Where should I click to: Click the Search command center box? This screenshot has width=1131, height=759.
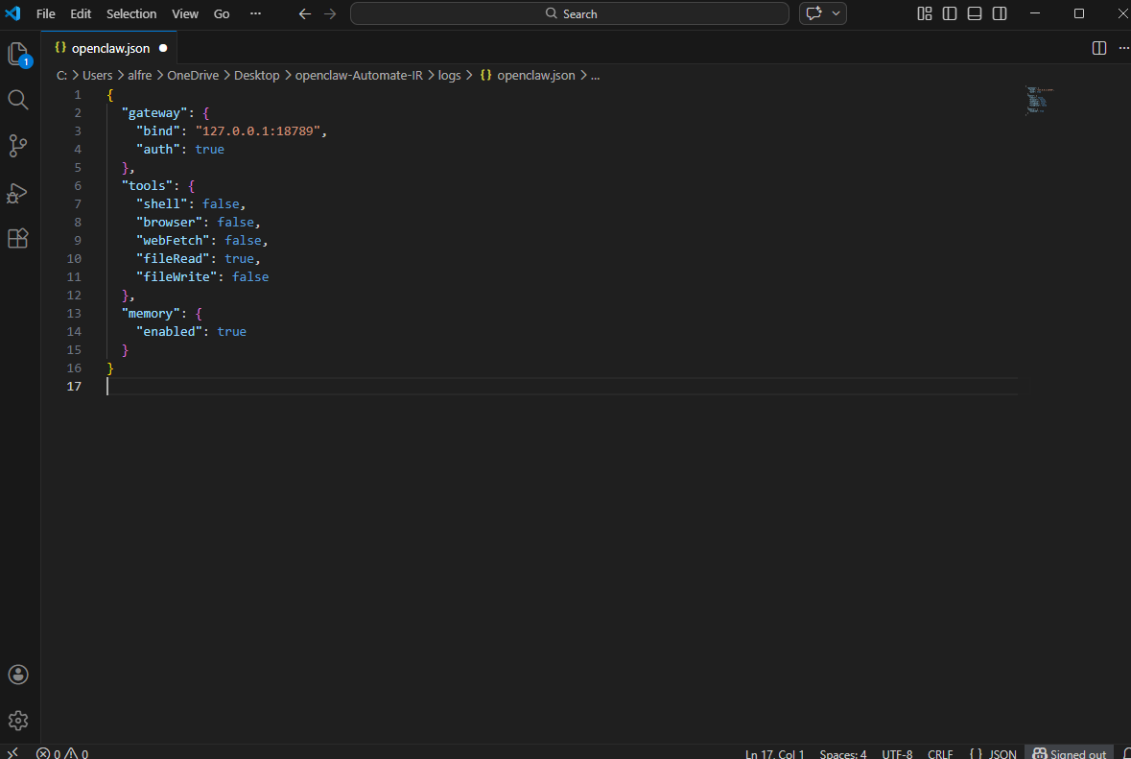point(570,13)
